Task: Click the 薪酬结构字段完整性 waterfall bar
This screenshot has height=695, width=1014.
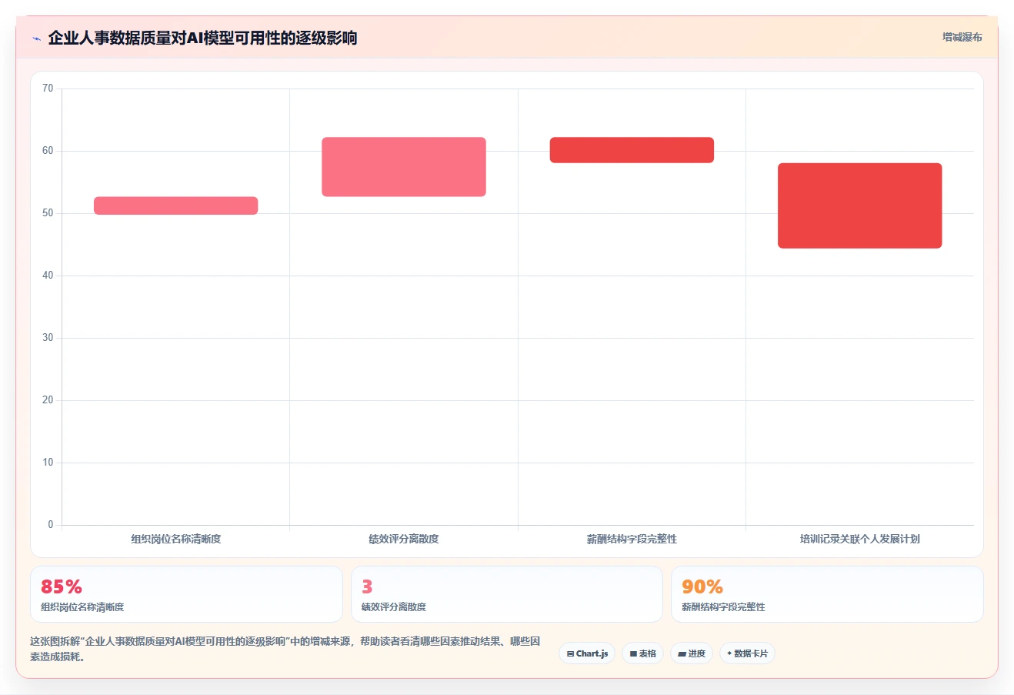Action: point(632,150)
